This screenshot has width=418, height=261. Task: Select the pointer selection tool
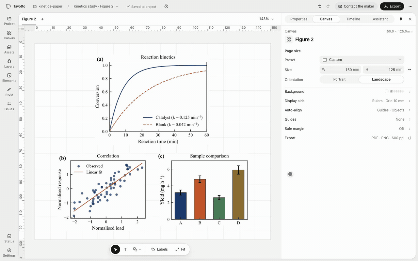click(x=115, y=249)
